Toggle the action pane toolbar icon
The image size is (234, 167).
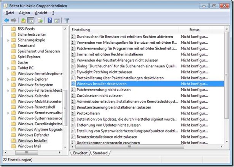pos(57,20)
